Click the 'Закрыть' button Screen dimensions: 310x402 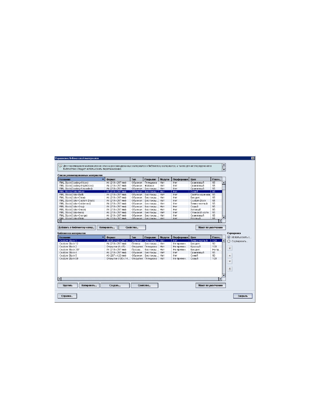pos(243,296)
